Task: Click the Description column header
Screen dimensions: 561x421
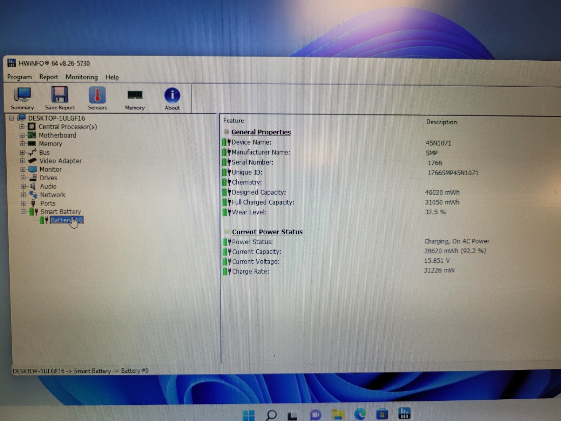Action: coord(441,122)
